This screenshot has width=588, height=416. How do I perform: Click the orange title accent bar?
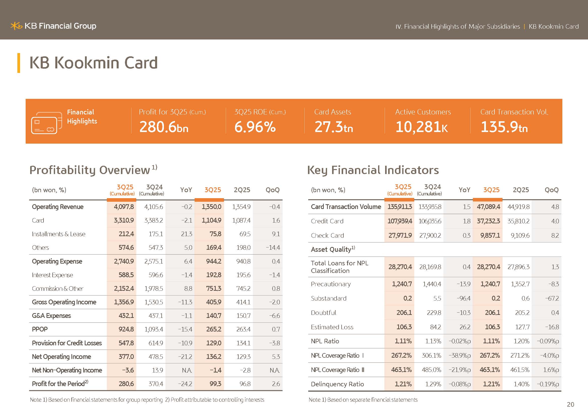coord(19,63)
